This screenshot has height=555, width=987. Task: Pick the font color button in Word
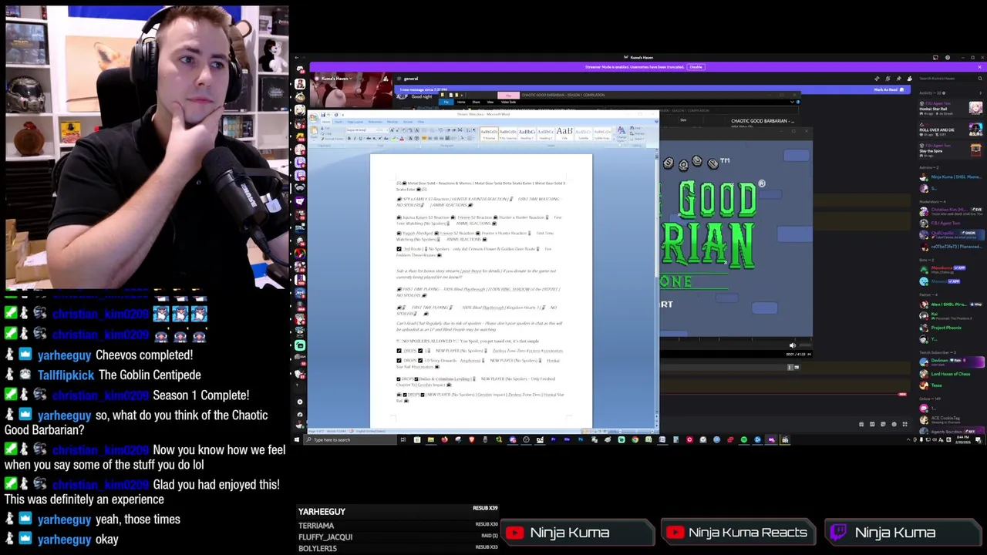[402, 138]
